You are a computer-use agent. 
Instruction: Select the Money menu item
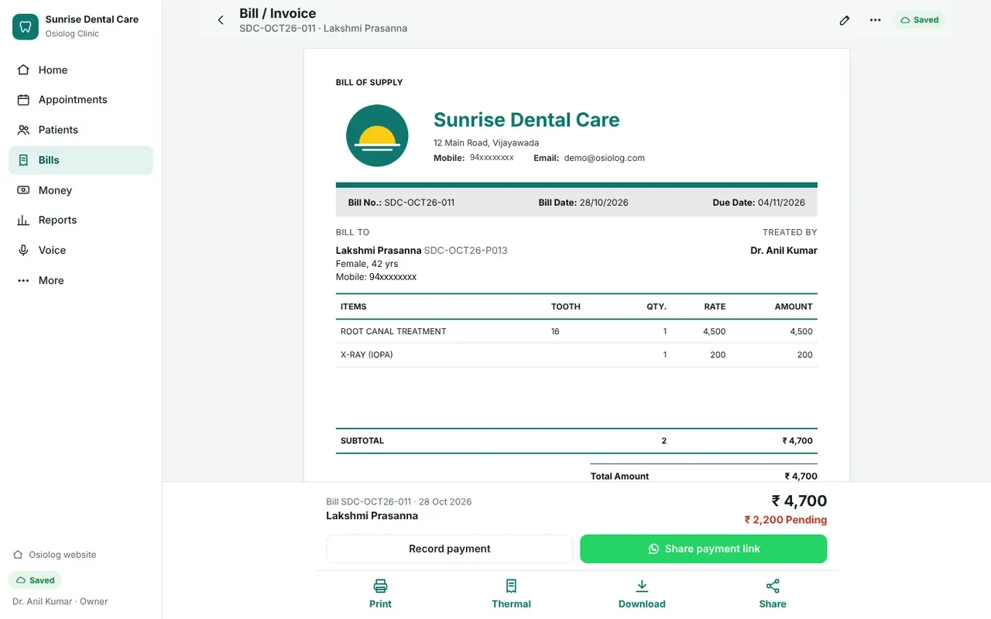[81, 190]
